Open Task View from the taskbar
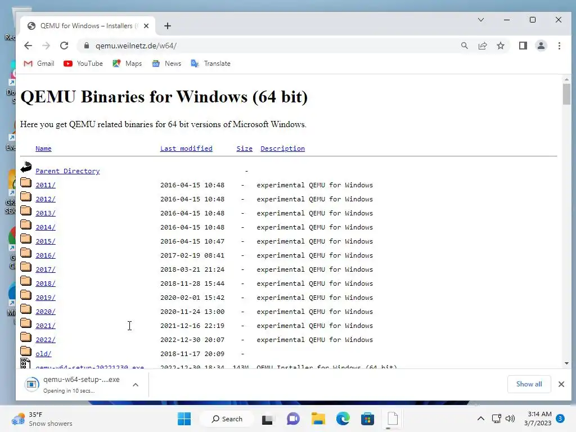 (267, 418)
